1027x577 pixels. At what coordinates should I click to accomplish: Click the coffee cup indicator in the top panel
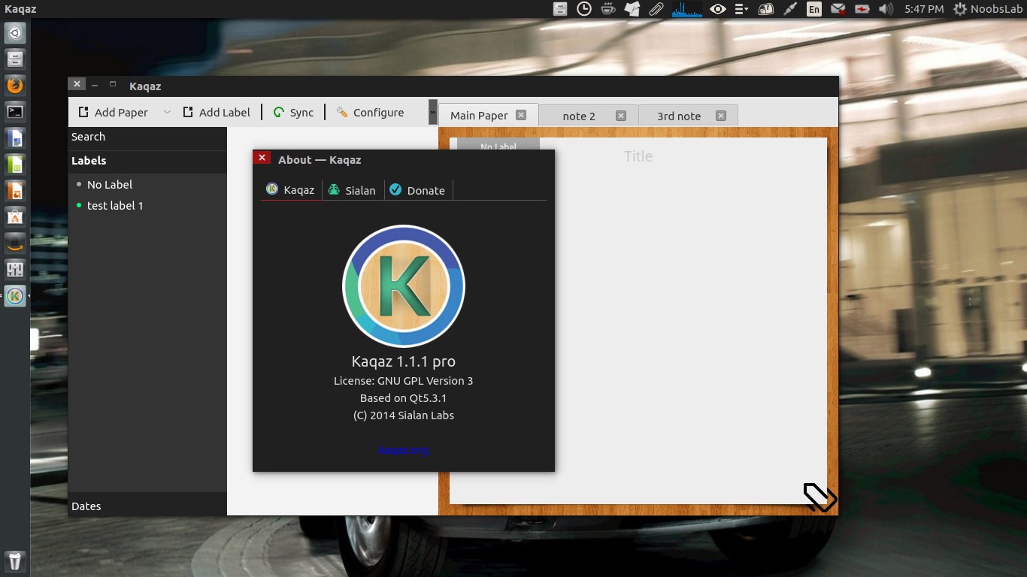coord(608,9)
